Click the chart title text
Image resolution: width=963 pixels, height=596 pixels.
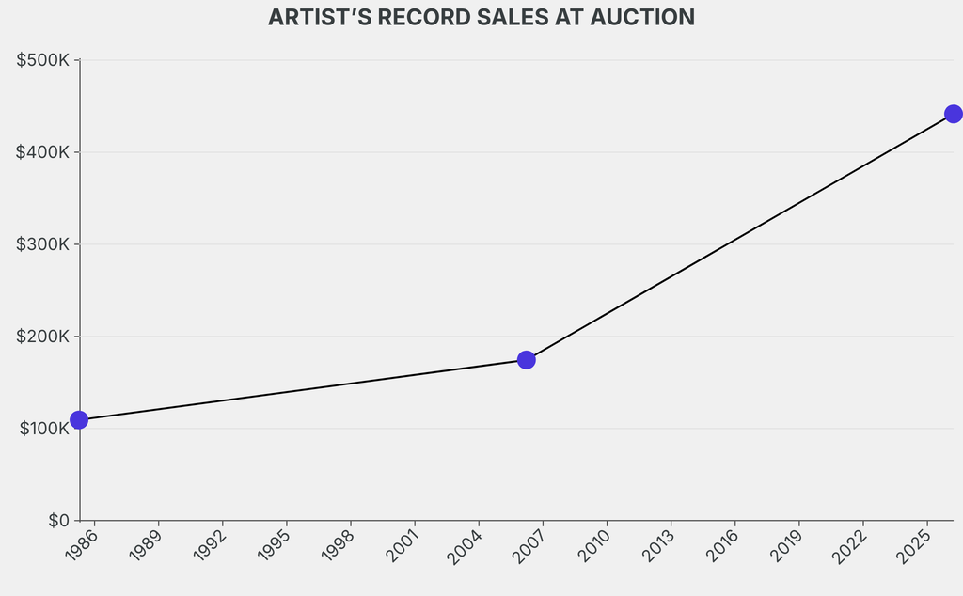point(481,18)
